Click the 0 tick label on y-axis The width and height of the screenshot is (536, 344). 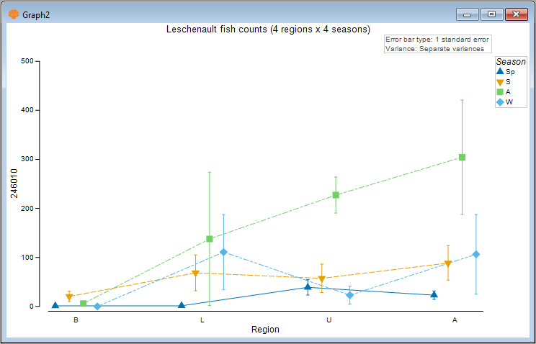point(32,307)
